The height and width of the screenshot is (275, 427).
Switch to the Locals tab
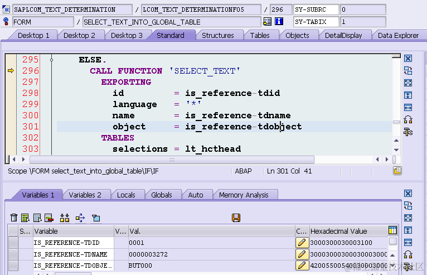(x=126, y=195)
